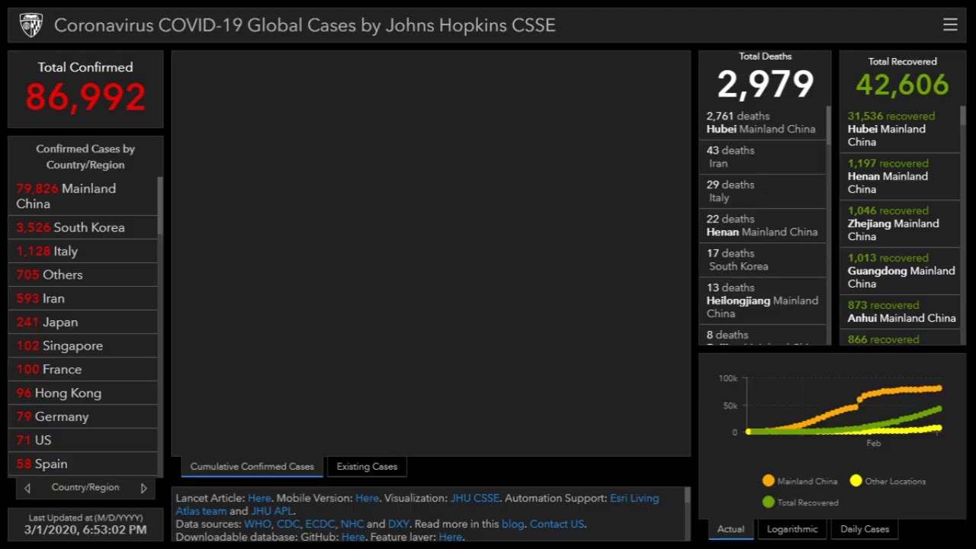Open the Lancet Article Here link
The height and width of the screenshot is (549, 976).
point(259,498)
